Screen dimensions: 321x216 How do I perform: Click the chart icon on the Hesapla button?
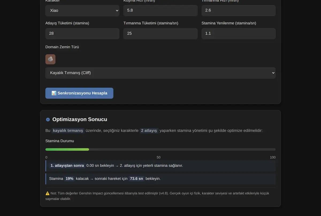pyautogui.click(x=54, y=93)
